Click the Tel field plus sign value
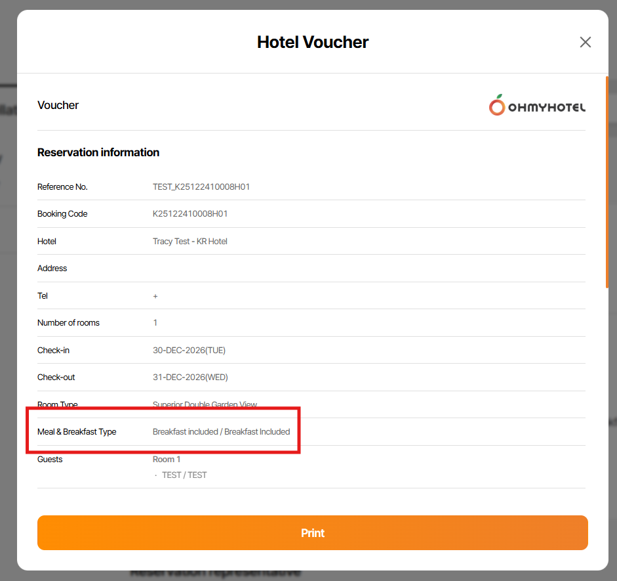This screenshot has width=617, height=581. pyautogui.click(x=155, y=296)
